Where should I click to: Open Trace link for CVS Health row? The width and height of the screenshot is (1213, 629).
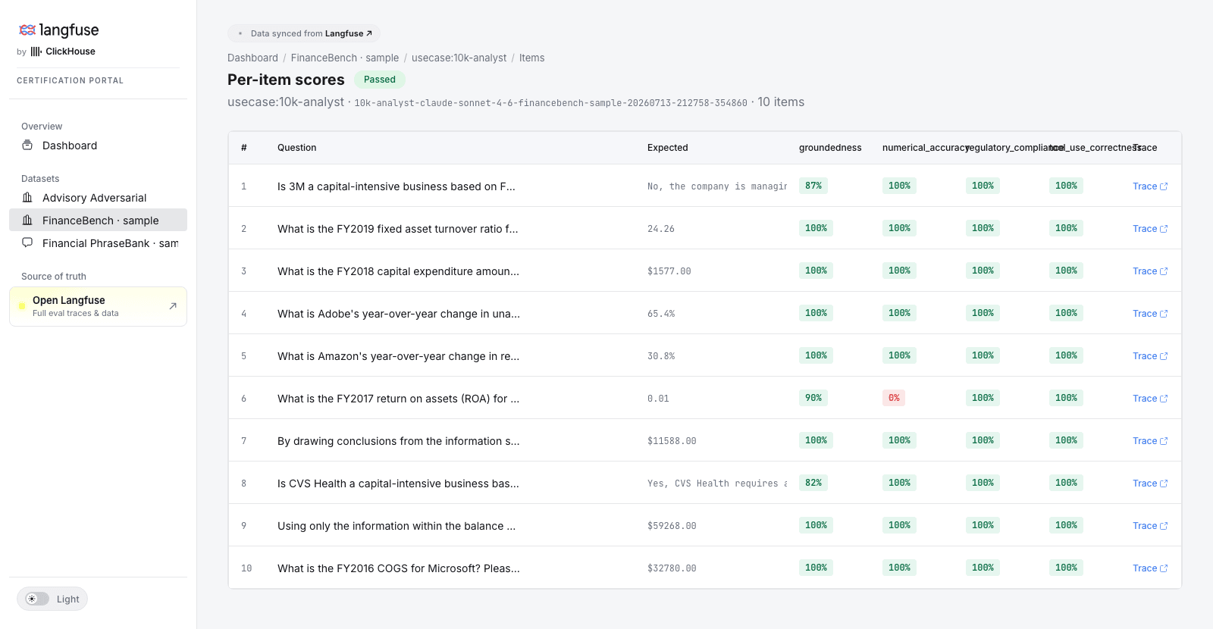point(1150,483)
